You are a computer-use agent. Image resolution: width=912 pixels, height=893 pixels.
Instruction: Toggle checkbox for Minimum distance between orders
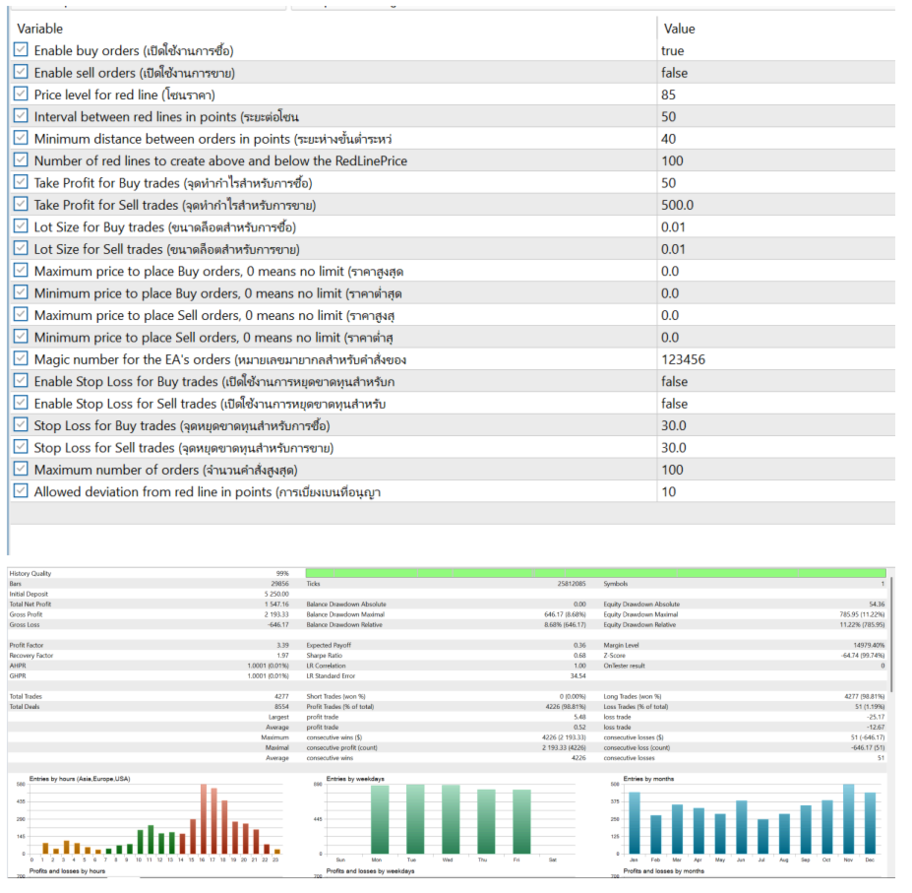point(21,138)
